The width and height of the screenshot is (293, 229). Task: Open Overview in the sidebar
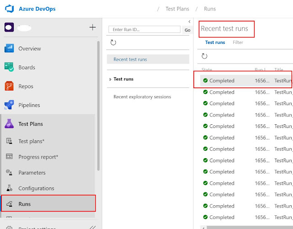tap(29, 48)
